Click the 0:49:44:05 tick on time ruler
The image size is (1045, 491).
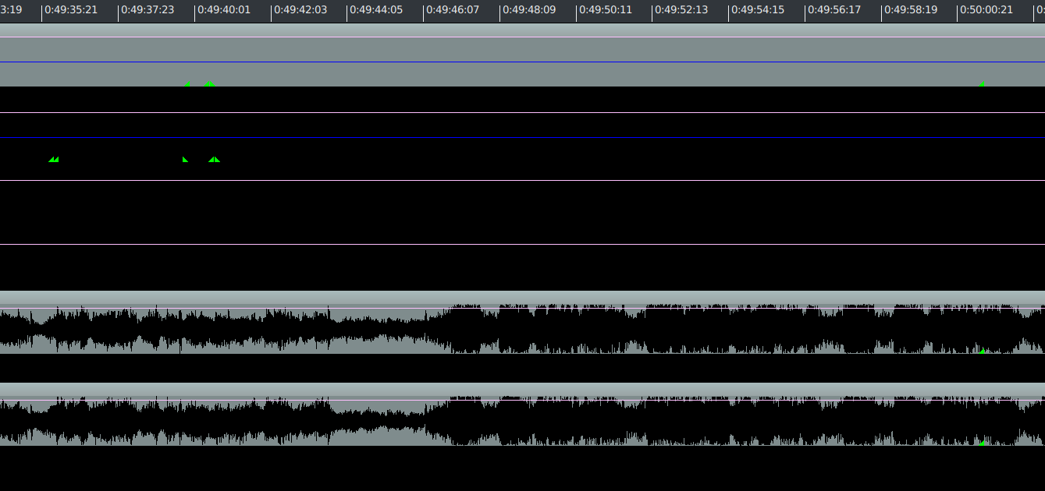376,10
